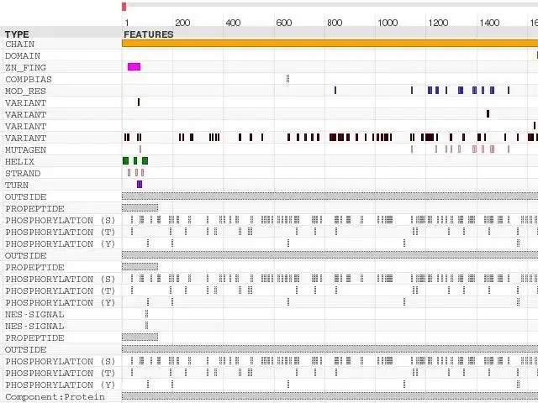Click ruler tick label 200
Screen dimensions: 538x403
coord(182,23)
